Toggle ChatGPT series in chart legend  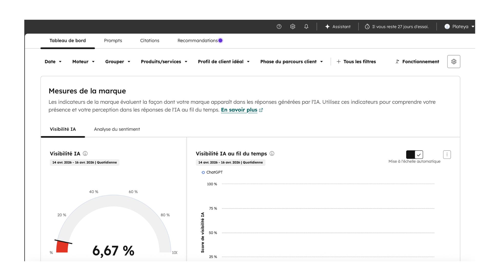click(212, 172)
